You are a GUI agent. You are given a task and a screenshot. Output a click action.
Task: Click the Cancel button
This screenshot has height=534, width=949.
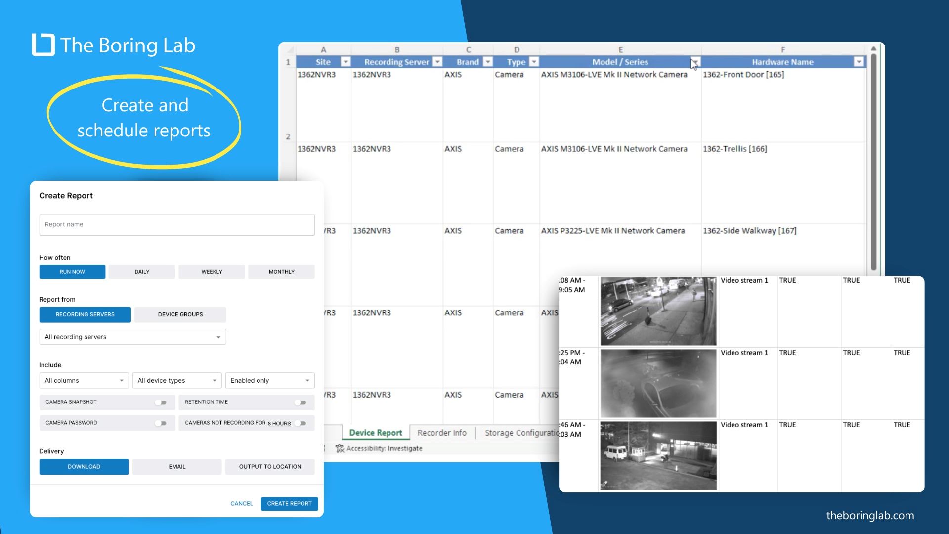click(x=242, y=504)
